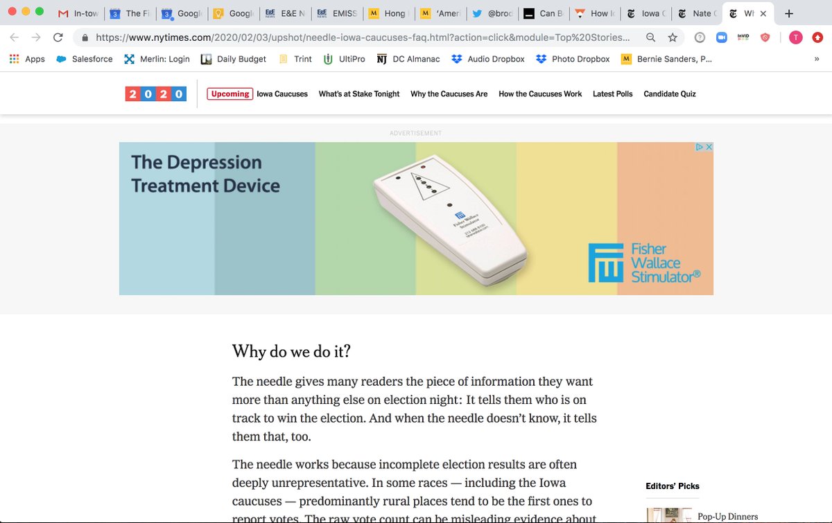Click the question mark extension icon
The image size is (832, 523).
(700, 37)
